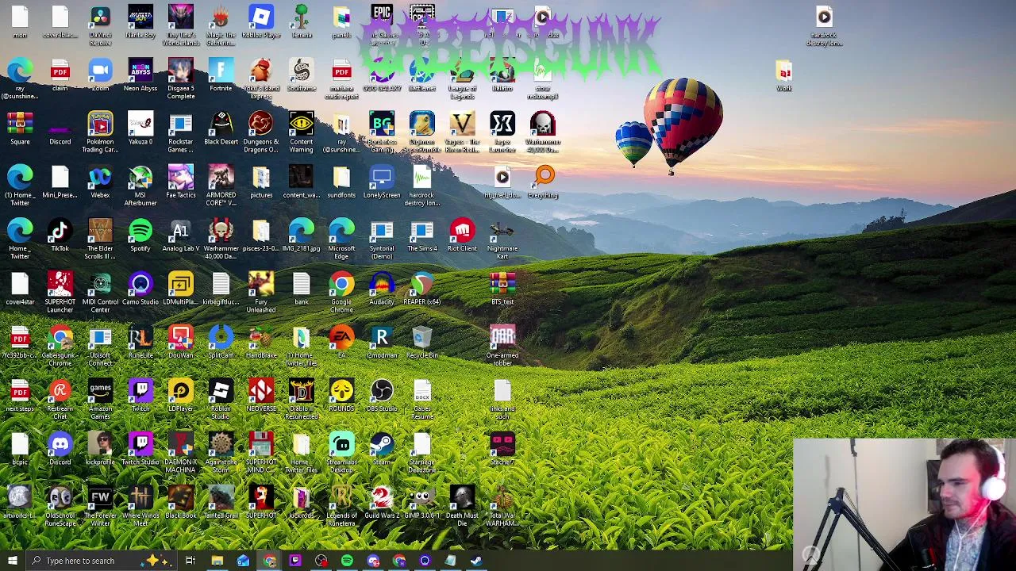The height and width of the screenshot is (571, 1016).
Task: Open the OldSchool RuneScape shortcut
Action: tap(60, 505)
